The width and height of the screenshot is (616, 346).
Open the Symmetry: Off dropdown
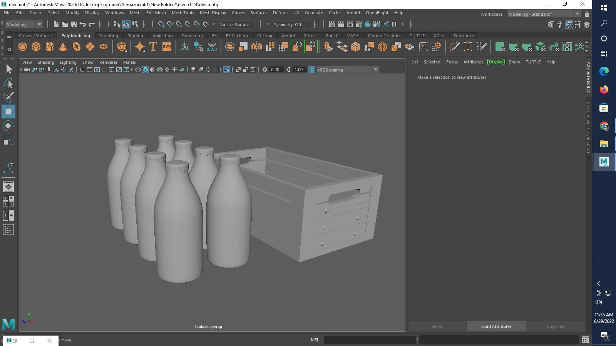(291, 24)
